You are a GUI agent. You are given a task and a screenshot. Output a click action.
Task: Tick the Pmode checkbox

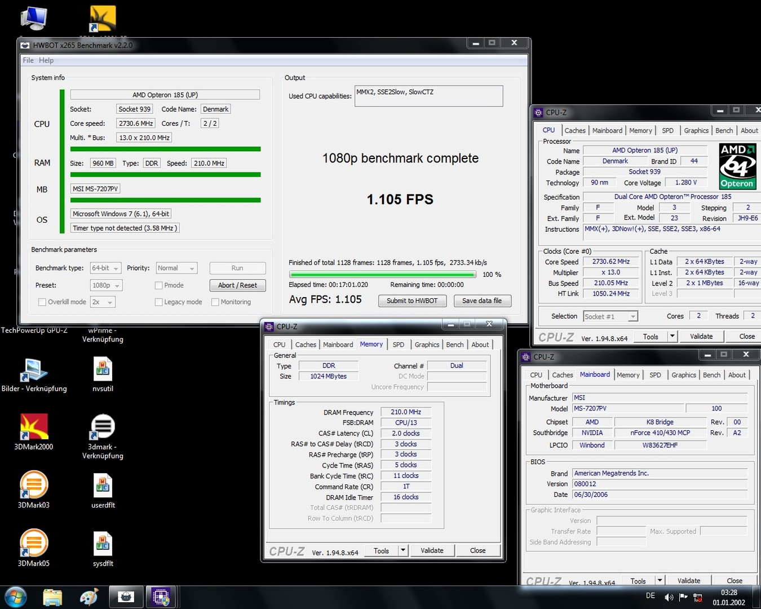point(159,285)
